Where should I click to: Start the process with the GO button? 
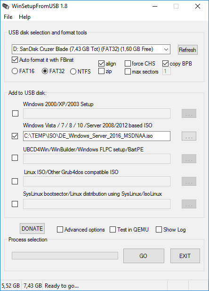(144, 256)
